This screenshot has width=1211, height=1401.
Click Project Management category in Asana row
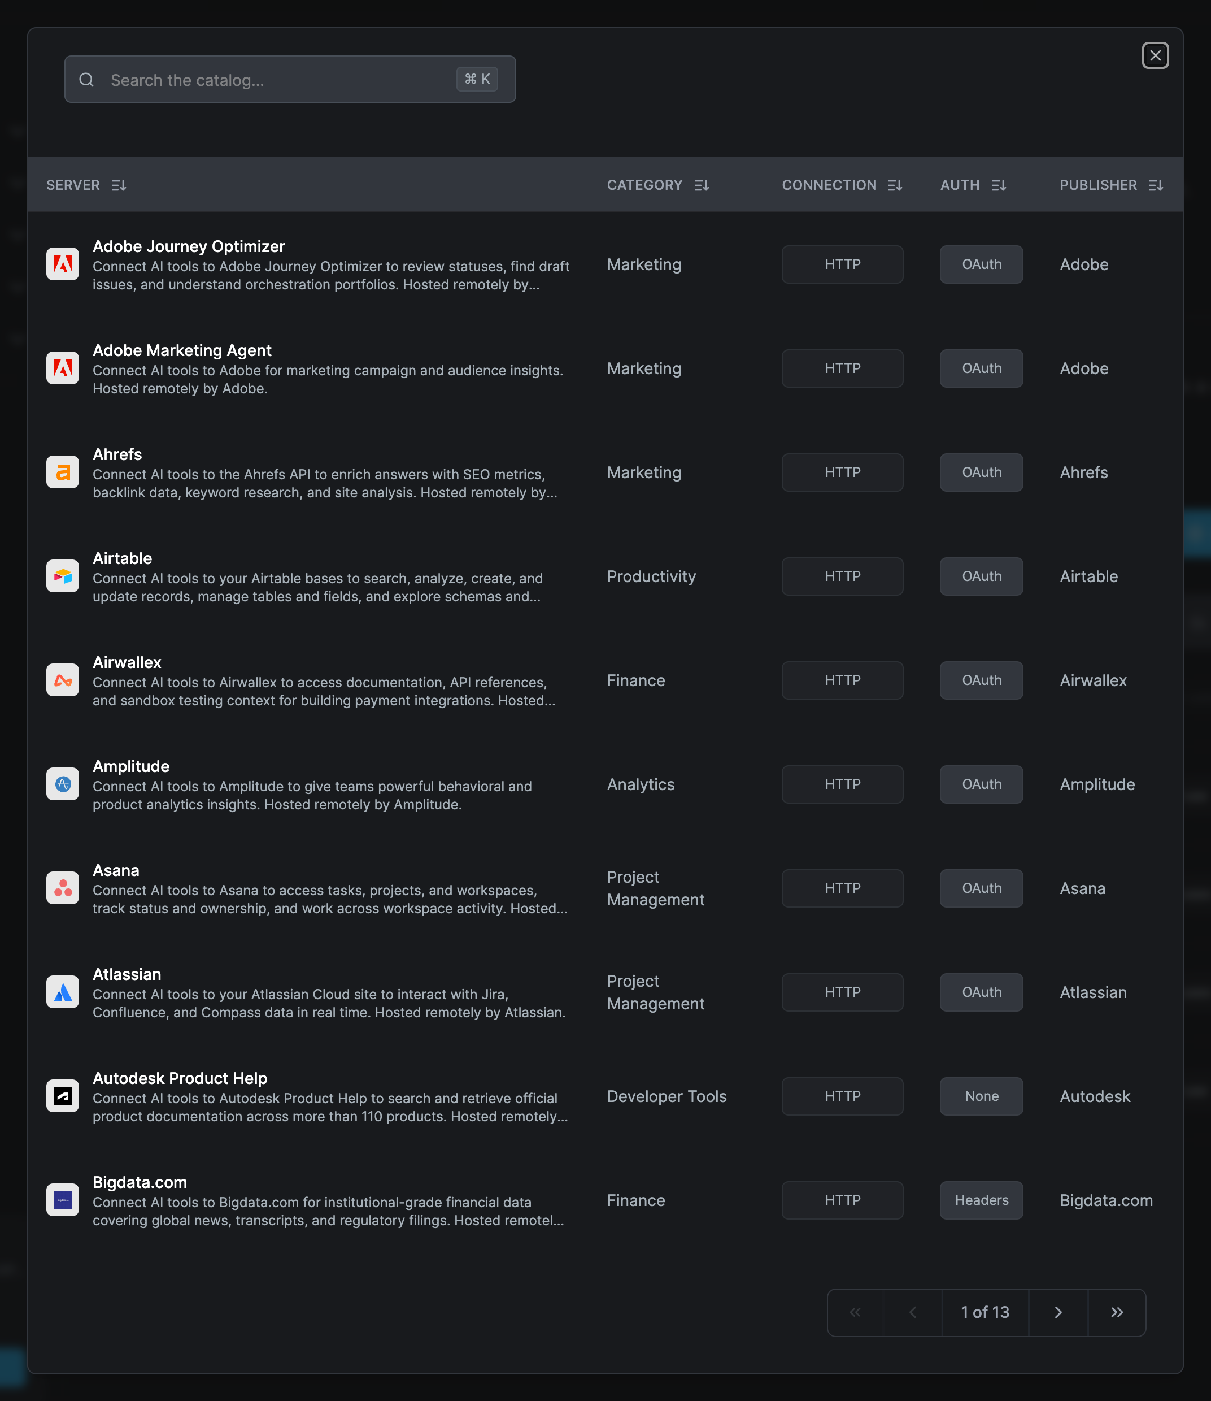point(656,888)
